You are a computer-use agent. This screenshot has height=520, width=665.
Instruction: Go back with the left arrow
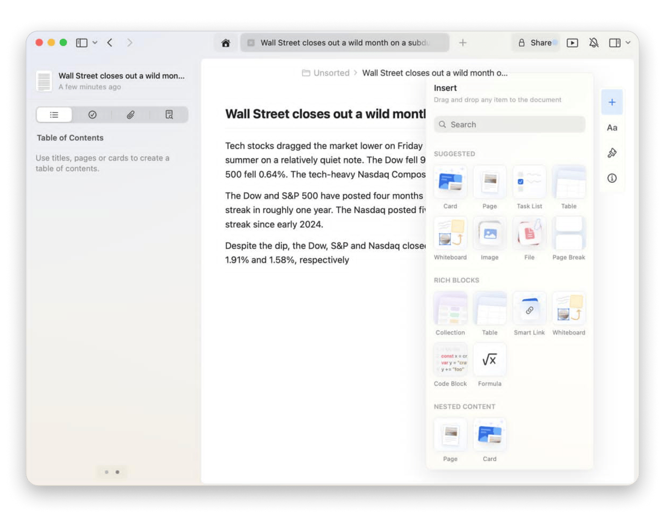tap(110, 43)
